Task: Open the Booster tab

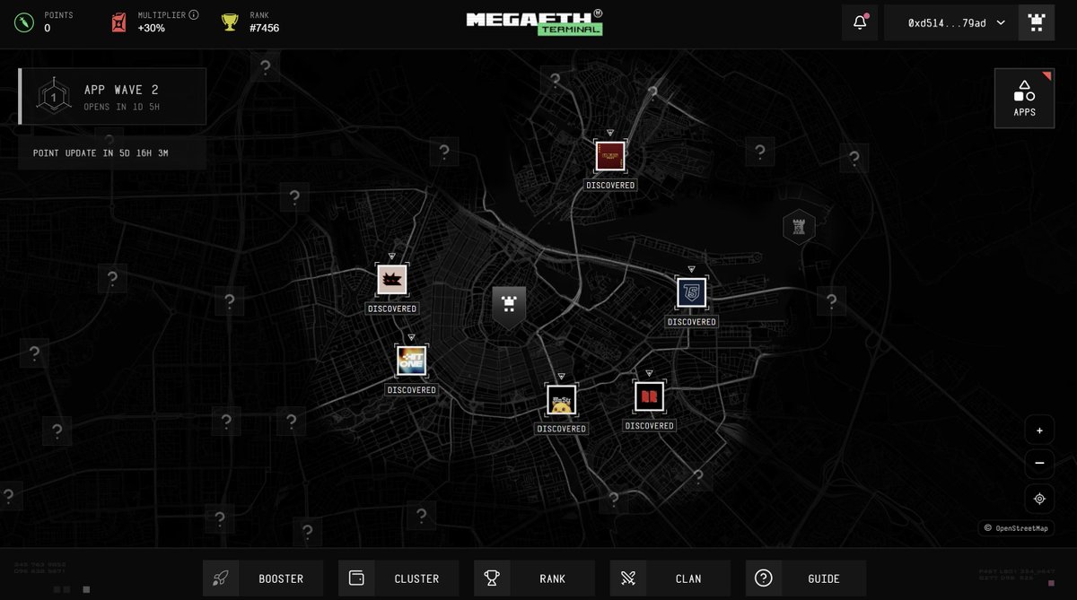Action: pos(263,578)
